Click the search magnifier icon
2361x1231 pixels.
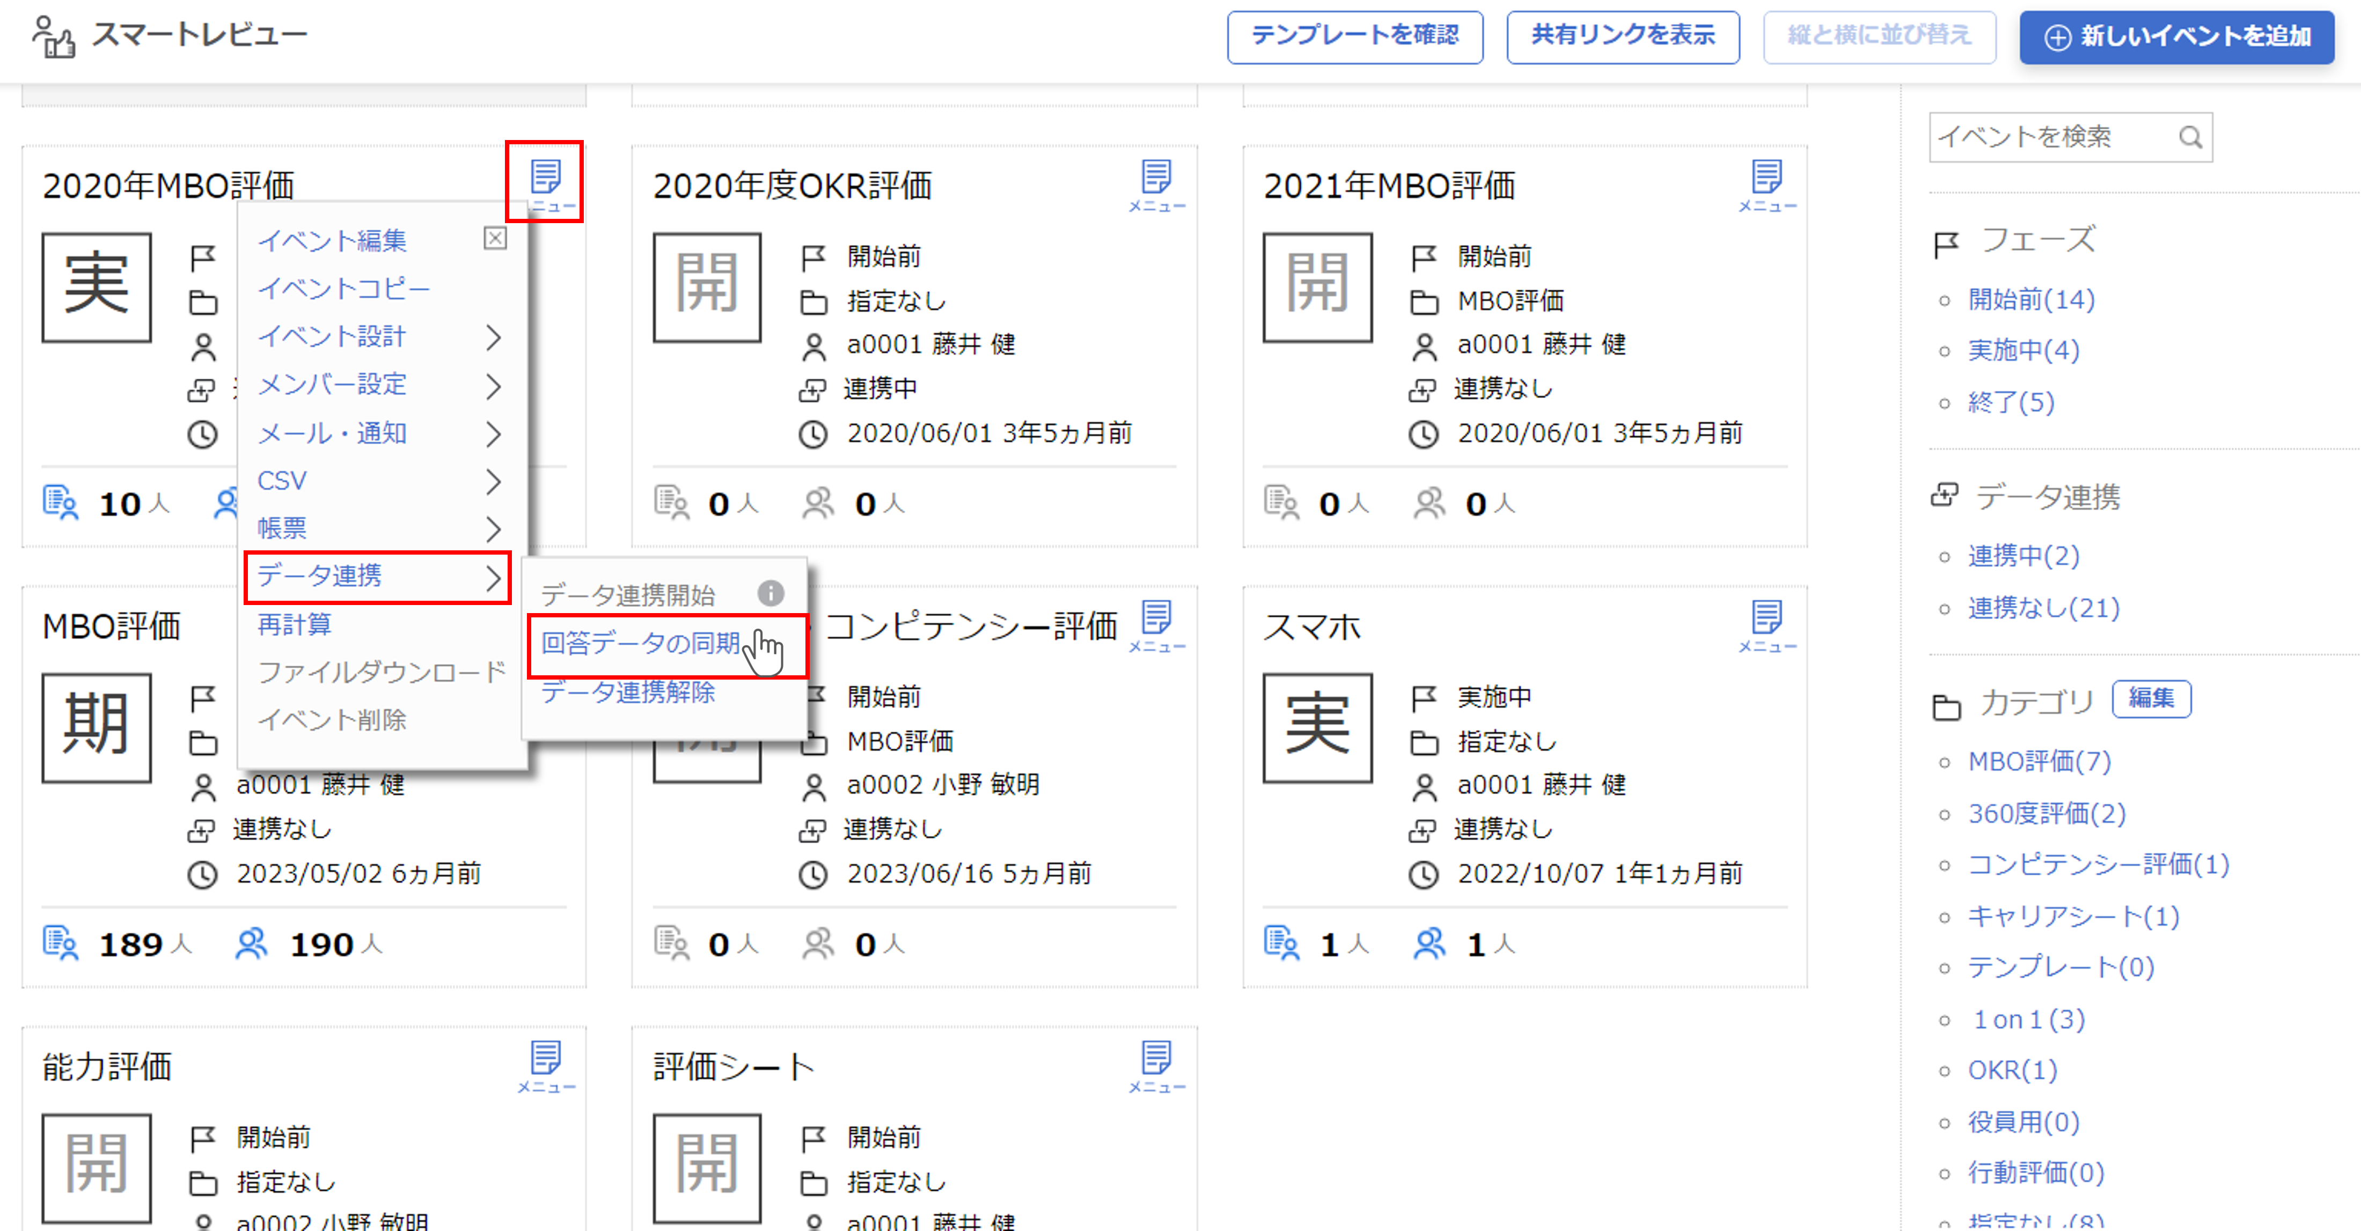coord(2190,137)
